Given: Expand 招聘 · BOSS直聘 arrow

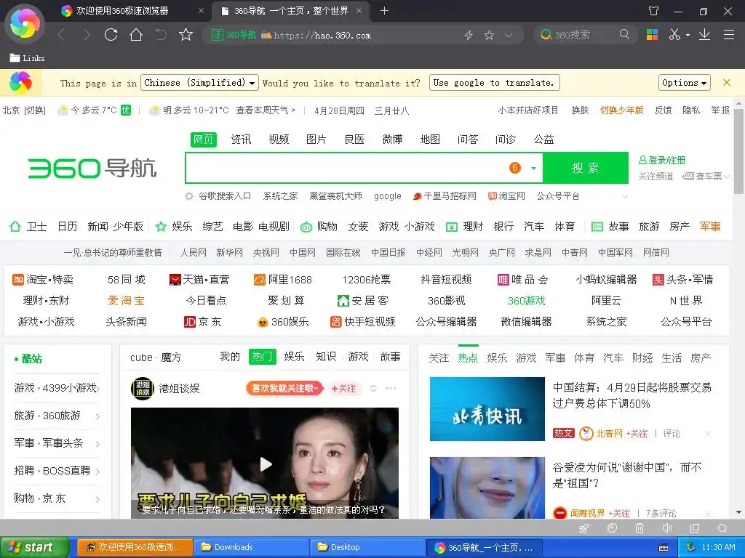Looking at the screenshot, I should [98, 472].
